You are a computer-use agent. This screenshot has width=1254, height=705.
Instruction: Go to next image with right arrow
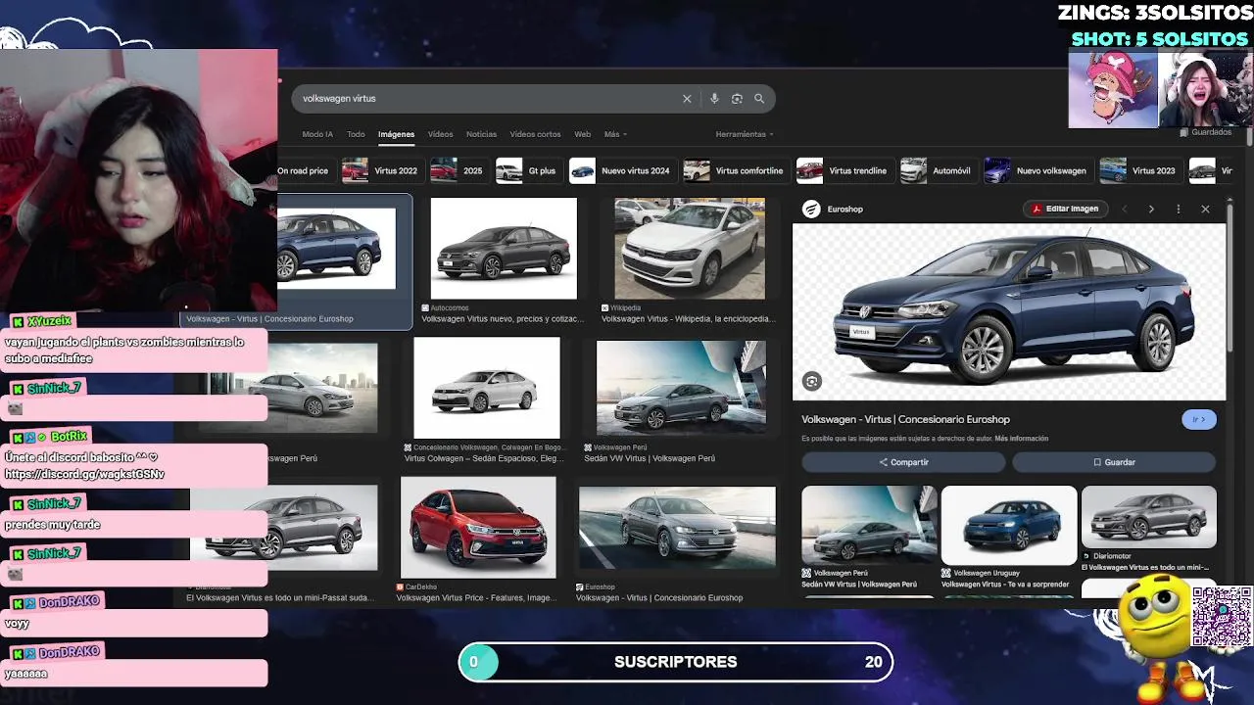pos(1151,209)
